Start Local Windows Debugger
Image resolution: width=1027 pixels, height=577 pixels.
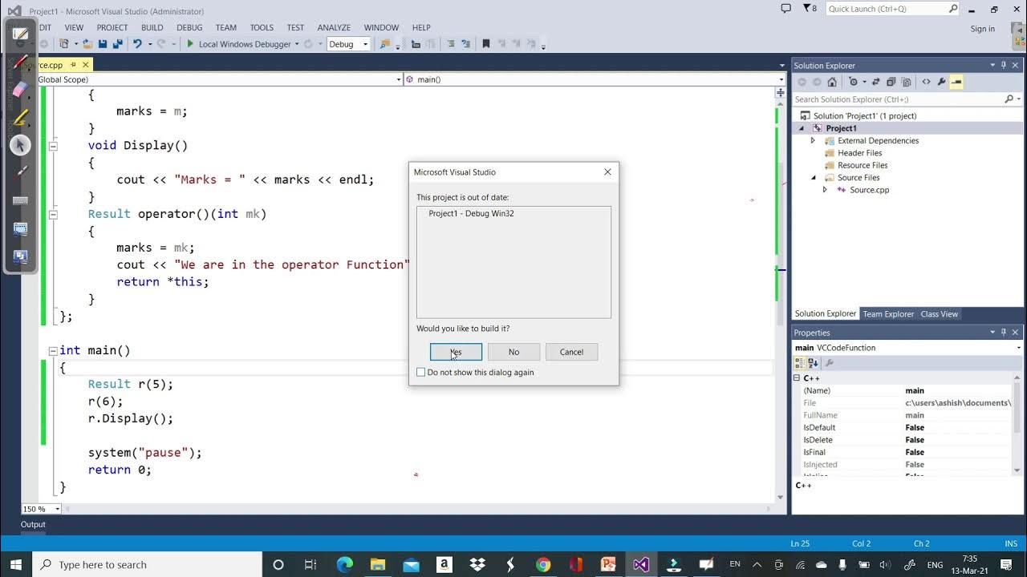tap(238, 44)
